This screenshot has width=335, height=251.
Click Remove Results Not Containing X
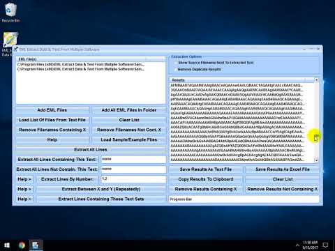[283, 189]
